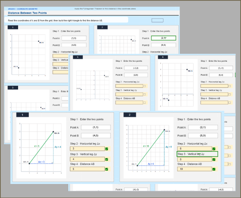Click Step 4 field containing 5, front problem 1
This screenshot has width=241, height=198.
click(x=87, y=169)
